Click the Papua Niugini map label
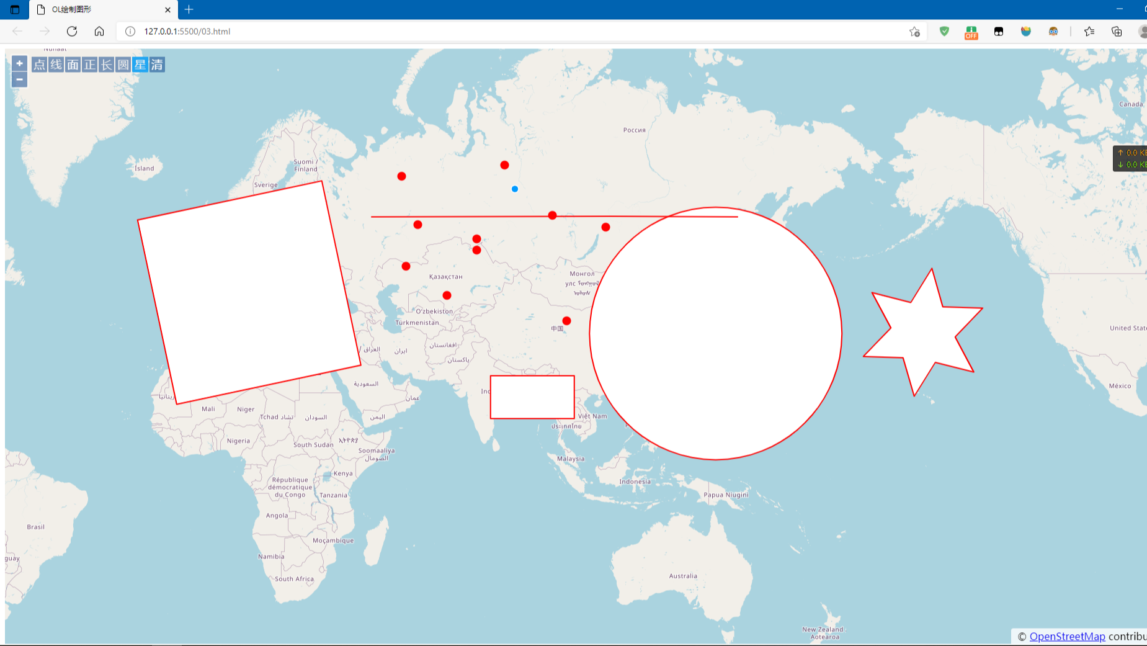1147x646 pixels. 726,495
